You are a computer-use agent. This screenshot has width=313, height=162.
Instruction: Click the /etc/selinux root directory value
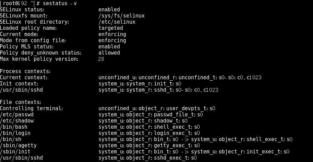117,22
